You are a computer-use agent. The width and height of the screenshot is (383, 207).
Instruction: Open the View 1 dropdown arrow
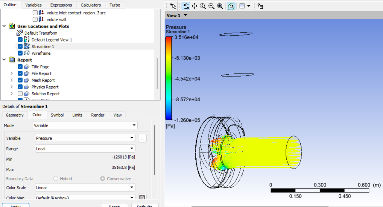[186, 15]
